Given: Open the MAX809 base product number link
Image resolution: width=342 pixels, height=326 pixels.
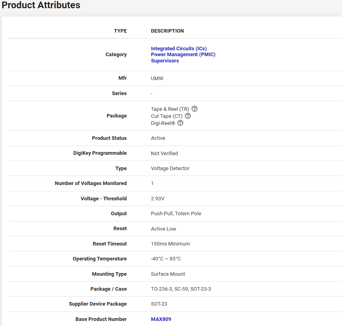Looking at the screenshot, I should click(x=161, y=319).
